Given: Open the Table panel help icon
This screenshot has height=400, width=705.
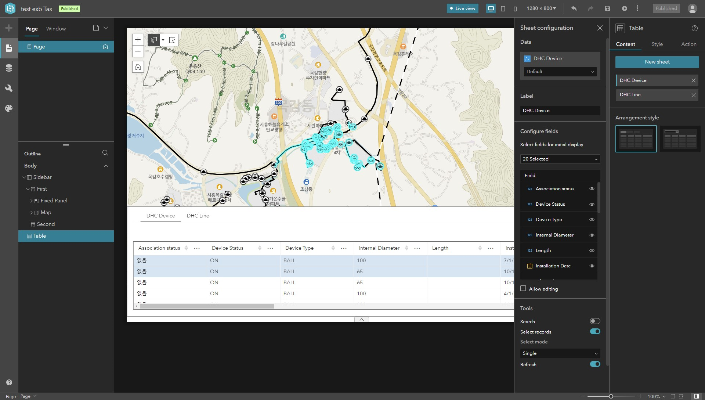Looking at the screenshot, I should [695, 28].
